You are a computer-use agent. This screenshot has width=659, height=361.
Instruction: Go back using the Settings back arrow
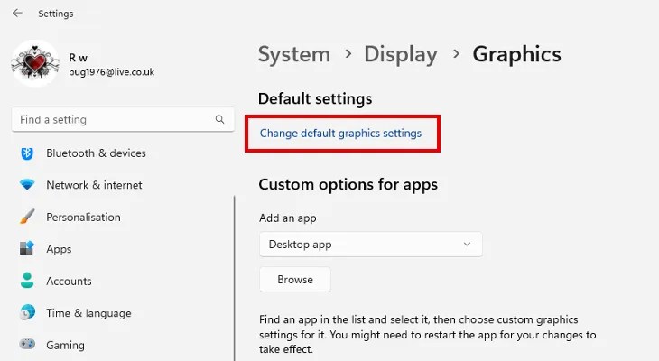pos(17,13)
